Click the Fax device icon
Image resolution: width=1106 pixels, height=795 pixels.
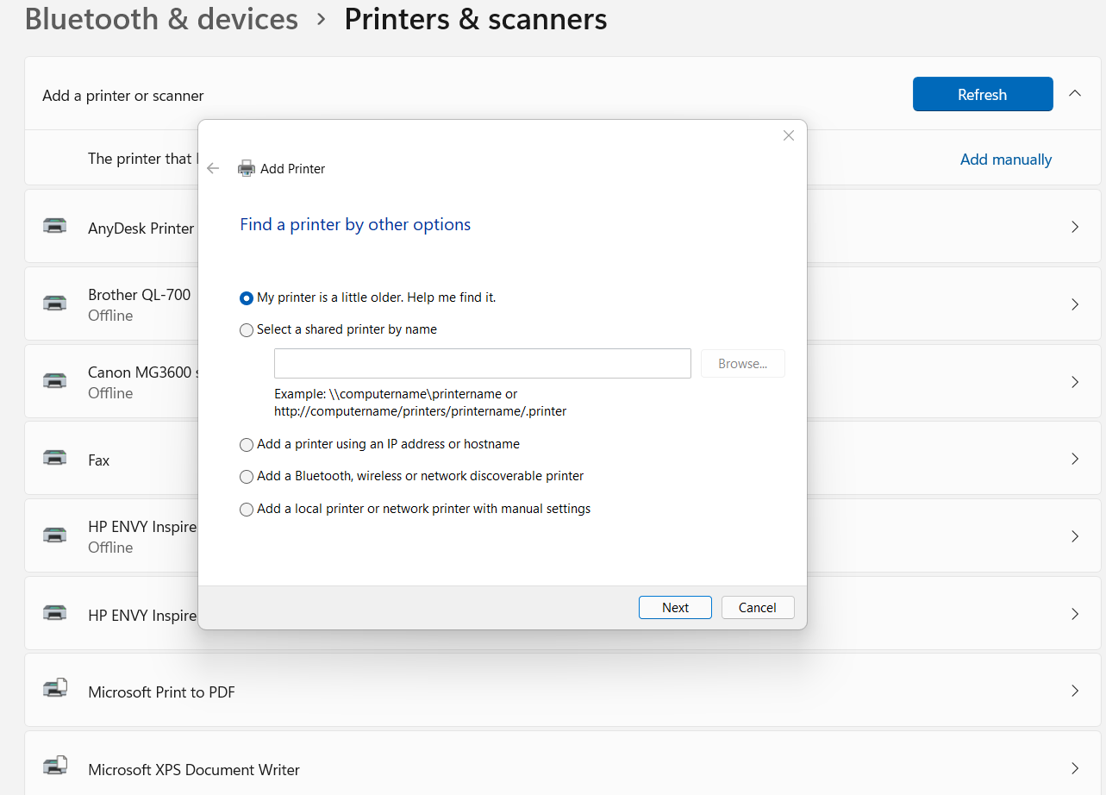click(x=55, y=458)
